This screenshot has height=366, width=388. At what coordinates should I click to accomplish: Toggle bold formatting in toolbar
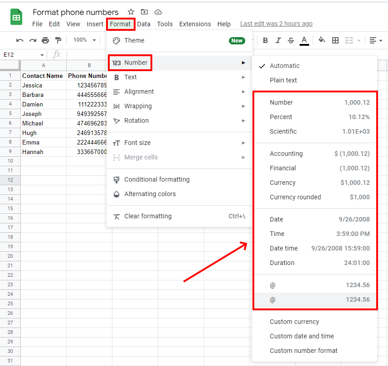[x=266, y=40]
